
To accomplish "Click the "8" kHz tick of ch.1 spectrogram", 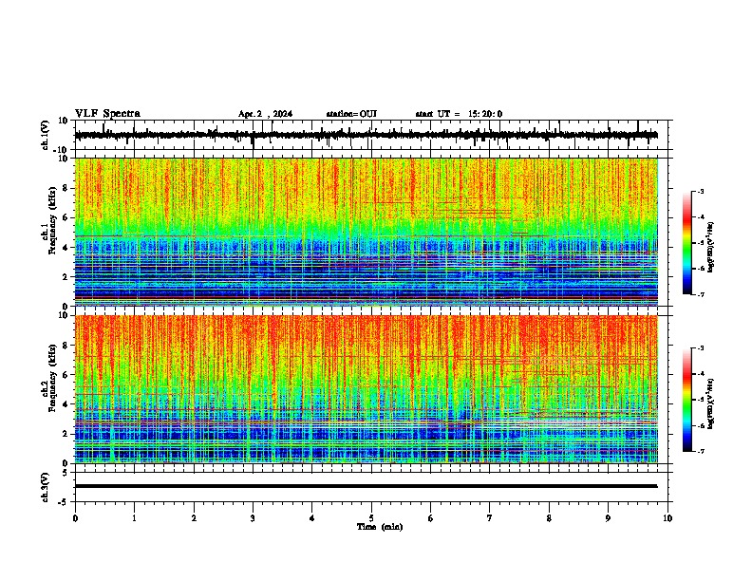I will (x=66, y=188).
